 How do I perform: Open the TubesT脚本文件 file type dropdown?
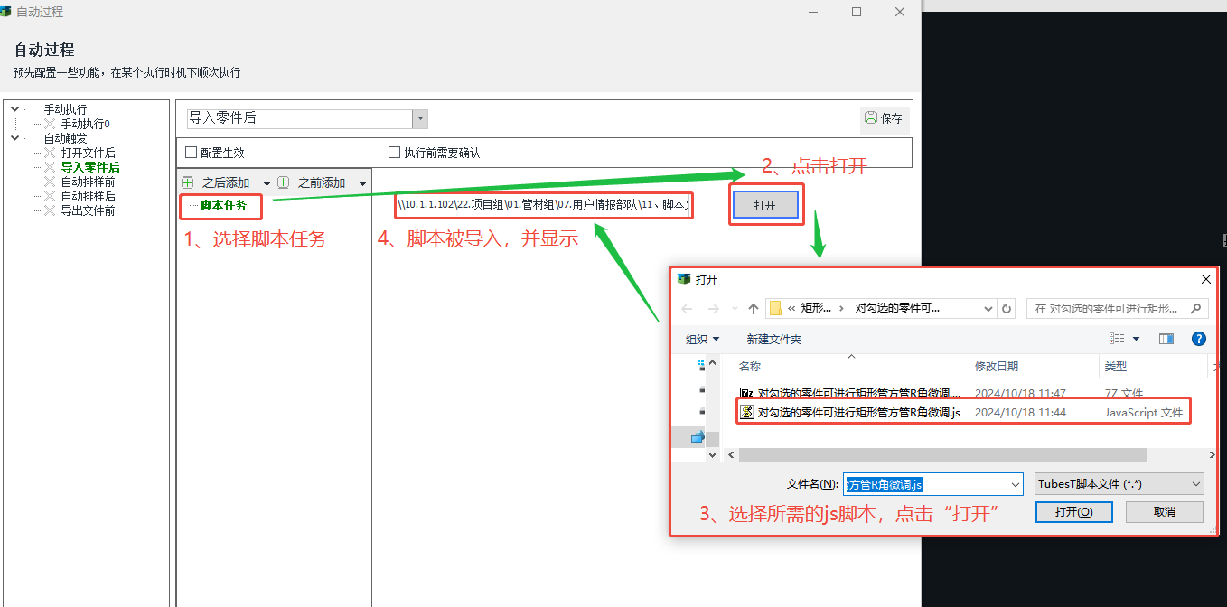pyautogui.click(x=1196, y=484)
